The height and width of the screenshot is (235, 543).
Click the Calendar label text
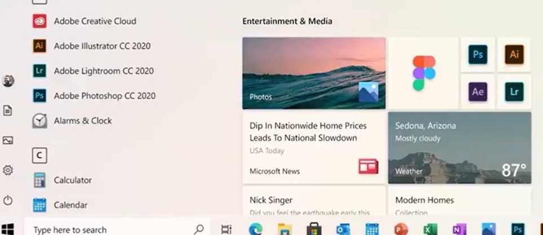[x=70, y=205]
